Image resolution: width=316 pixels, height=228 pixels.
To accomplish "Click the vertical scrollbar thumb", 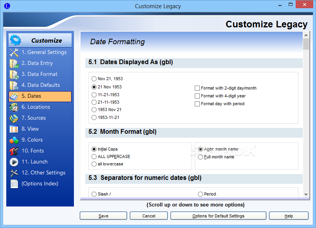I will point(306,44).
